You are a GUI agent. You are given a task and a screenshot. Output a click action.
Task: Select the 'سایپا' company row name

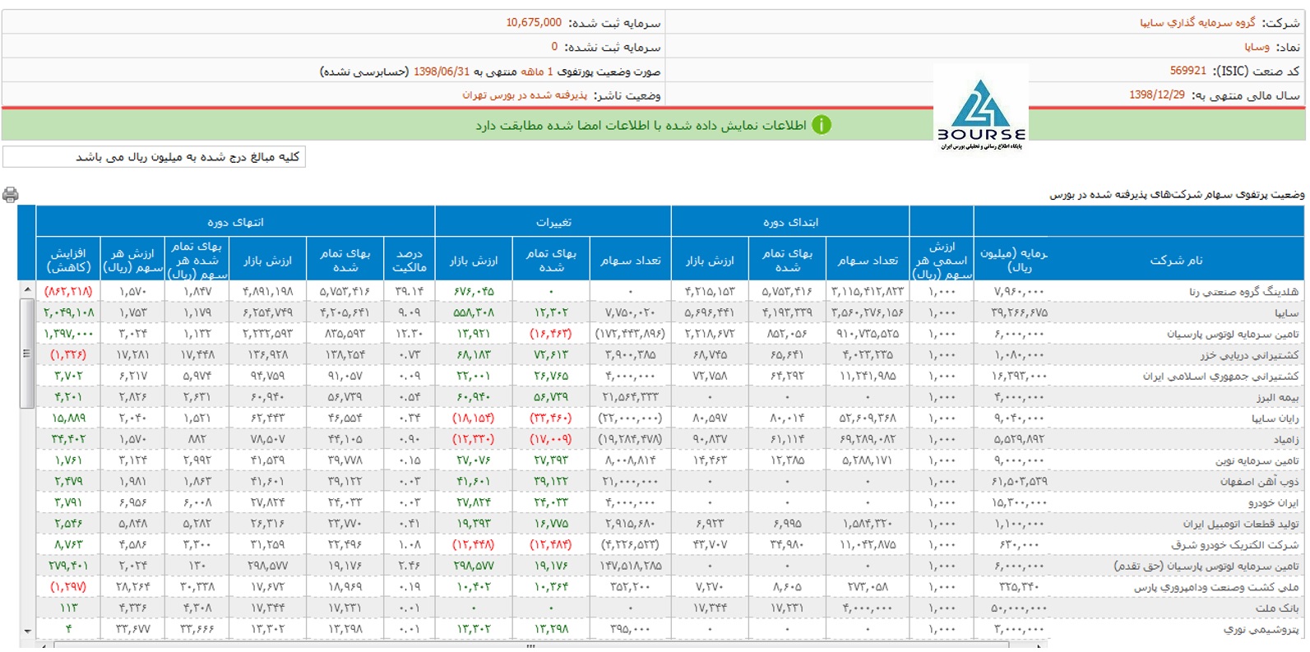(x=1287, y=312)
